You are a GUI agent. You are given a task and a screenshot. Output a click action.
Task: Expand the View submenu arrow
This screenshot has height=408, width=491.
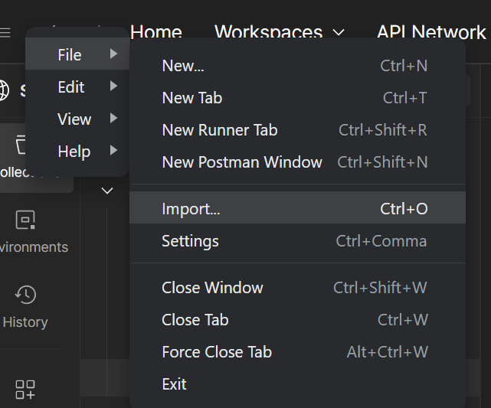[x=113, y=119]
